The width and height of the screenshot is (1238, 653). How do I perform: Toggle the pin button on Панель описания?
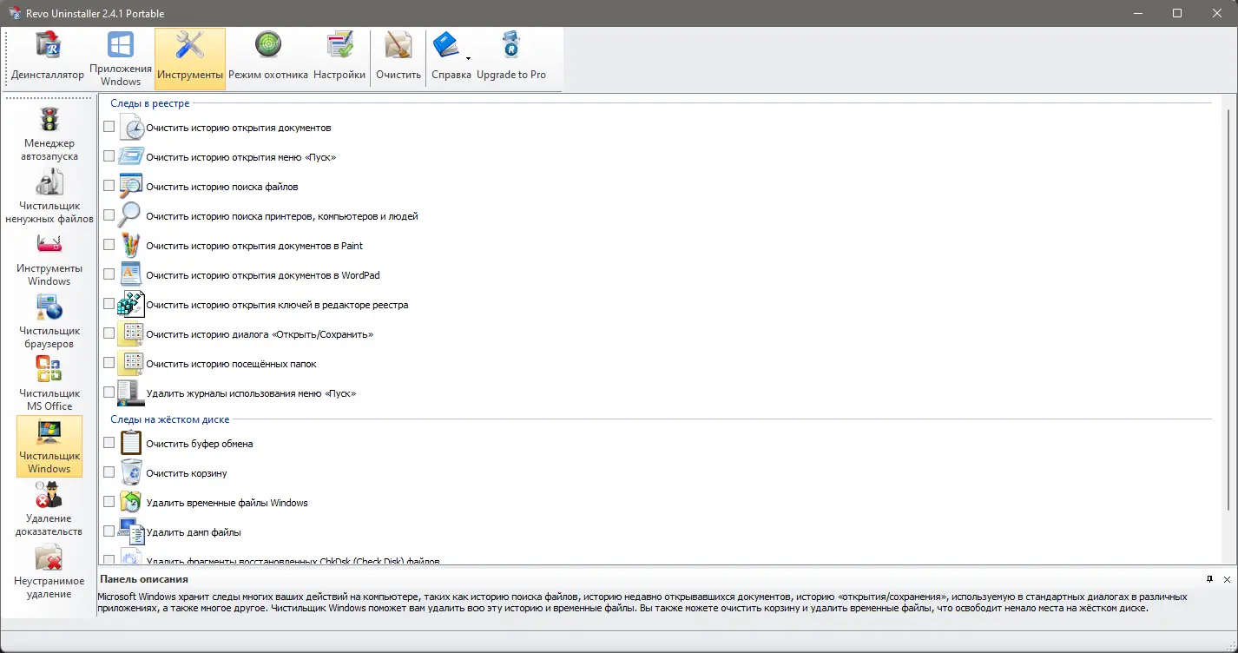(x=1209, y=579)
